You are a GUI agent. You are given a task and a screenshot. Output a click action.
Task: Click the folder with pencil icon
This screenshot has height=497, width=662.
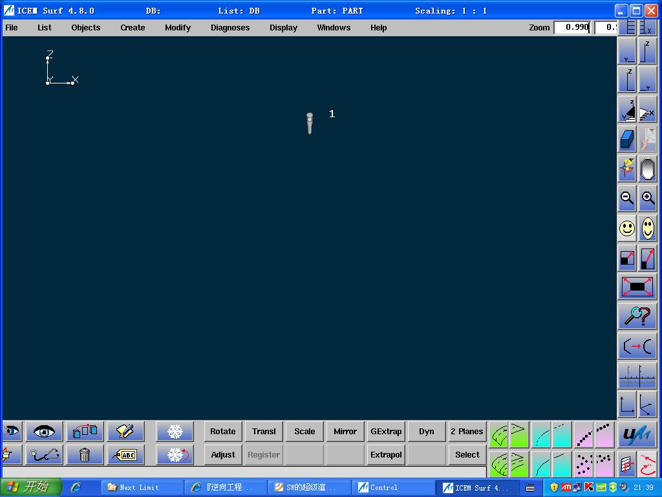[x=125, y=432]
